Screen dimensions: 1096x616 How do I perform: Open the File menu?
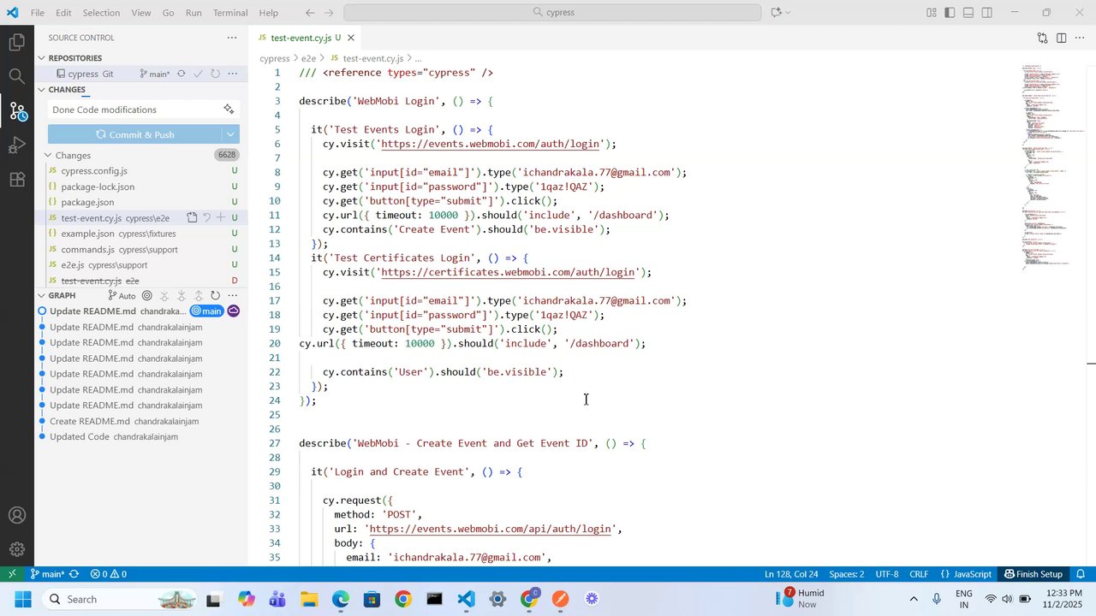click(x=38, y=13)
